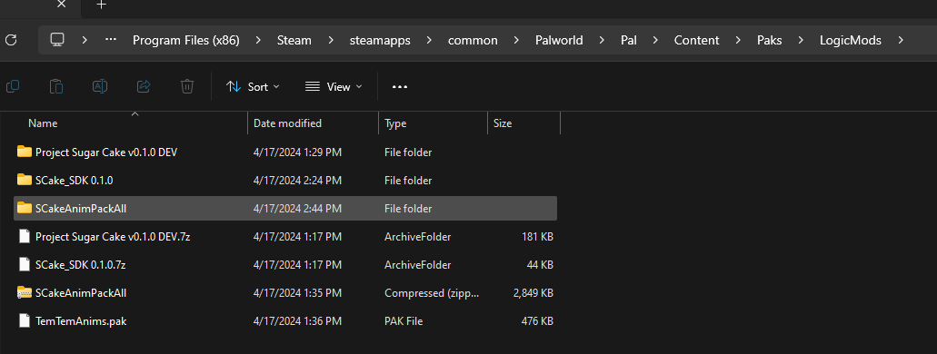937x354 pixels.
Task: Click the This PC monitor icon
Action: point(56,40)
